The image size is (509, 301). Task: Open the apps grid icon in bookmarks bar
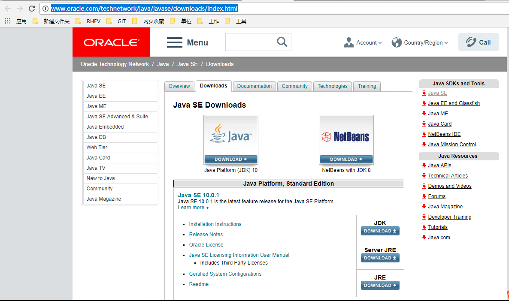point(7,21)
